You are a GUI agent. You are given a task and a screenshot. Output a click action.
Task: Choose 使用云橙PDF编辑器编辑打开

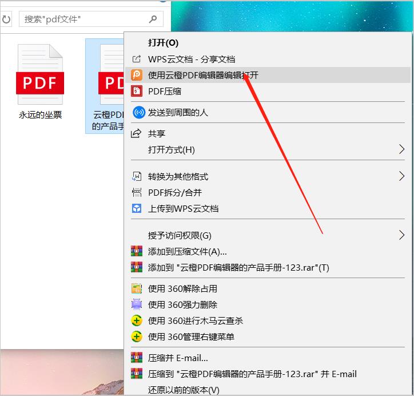tap(268, 75)
